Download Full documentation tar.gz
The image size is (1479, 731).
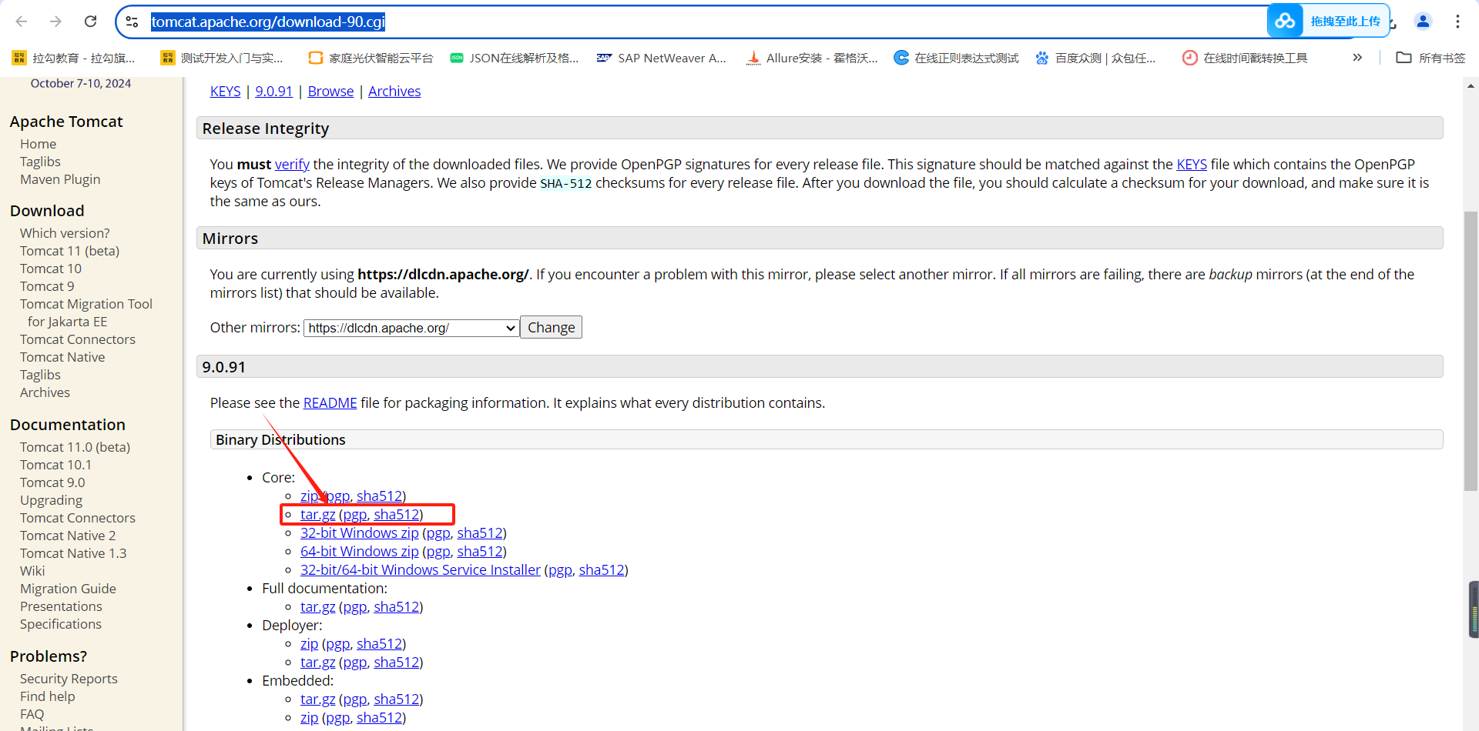pyautogui.click(x=317, y=606)
